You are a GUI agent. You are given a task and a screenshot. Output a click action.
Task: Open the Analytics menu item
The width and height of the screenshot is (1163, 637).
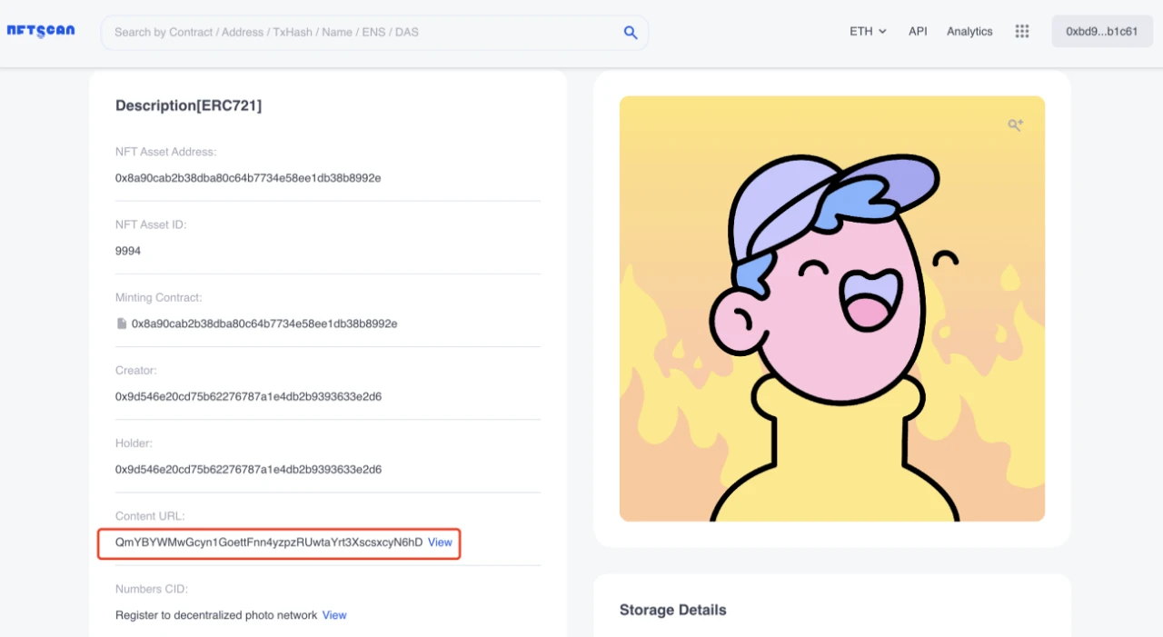[969, 31]
